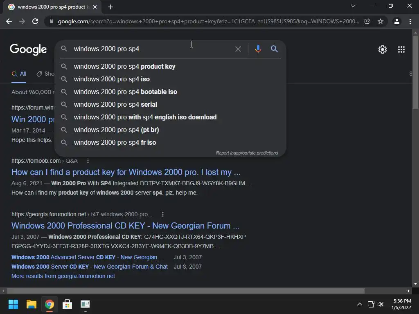The height and width of the screenshot is (314, 419).
Task: Choose suggestion 'windows 2000 pro sp4 serial'
Action: pos(171,104)
